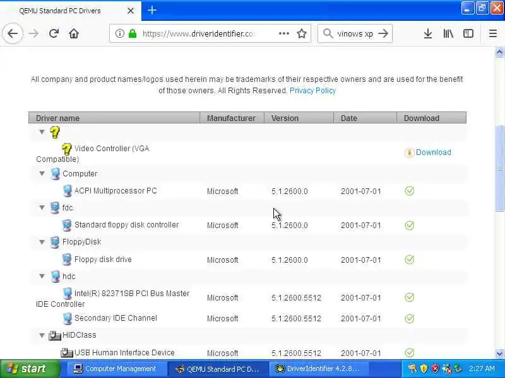Click into the search box text
Viewport: 505px width, 378px height.
point(355,33)
